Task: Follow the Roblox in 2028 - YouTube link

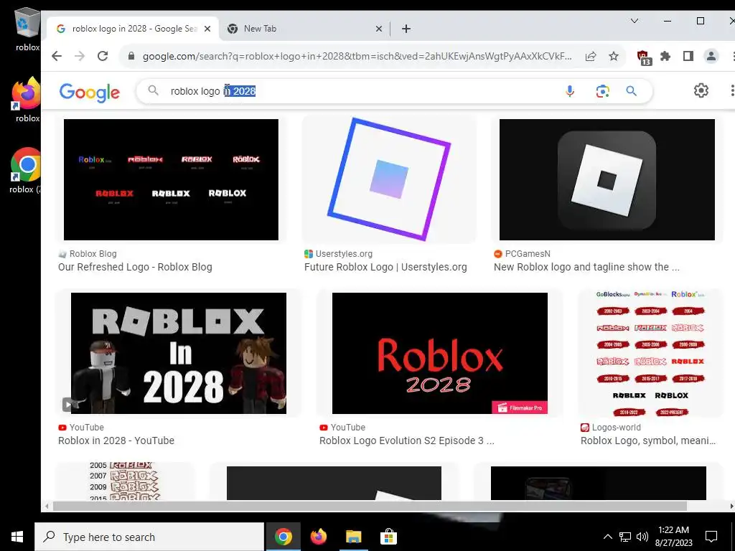Action: [116, 441]
